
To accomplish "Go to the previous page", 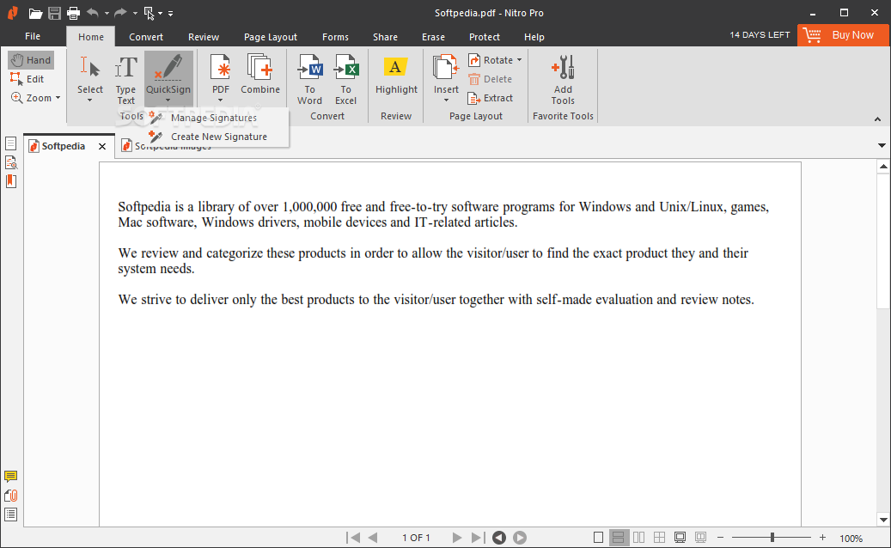I will point(373,537).
